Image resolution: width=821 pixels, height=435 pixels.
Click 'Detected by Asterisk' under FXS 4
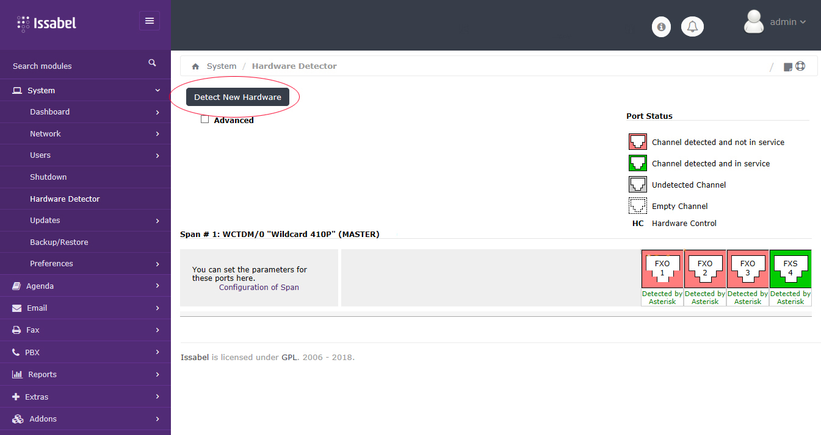[x=790, y=297]
